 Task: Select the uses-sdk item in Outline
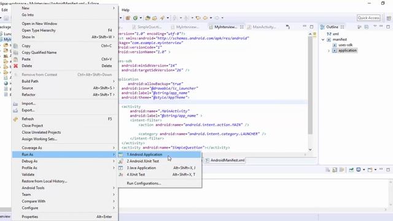pos(345,45)
